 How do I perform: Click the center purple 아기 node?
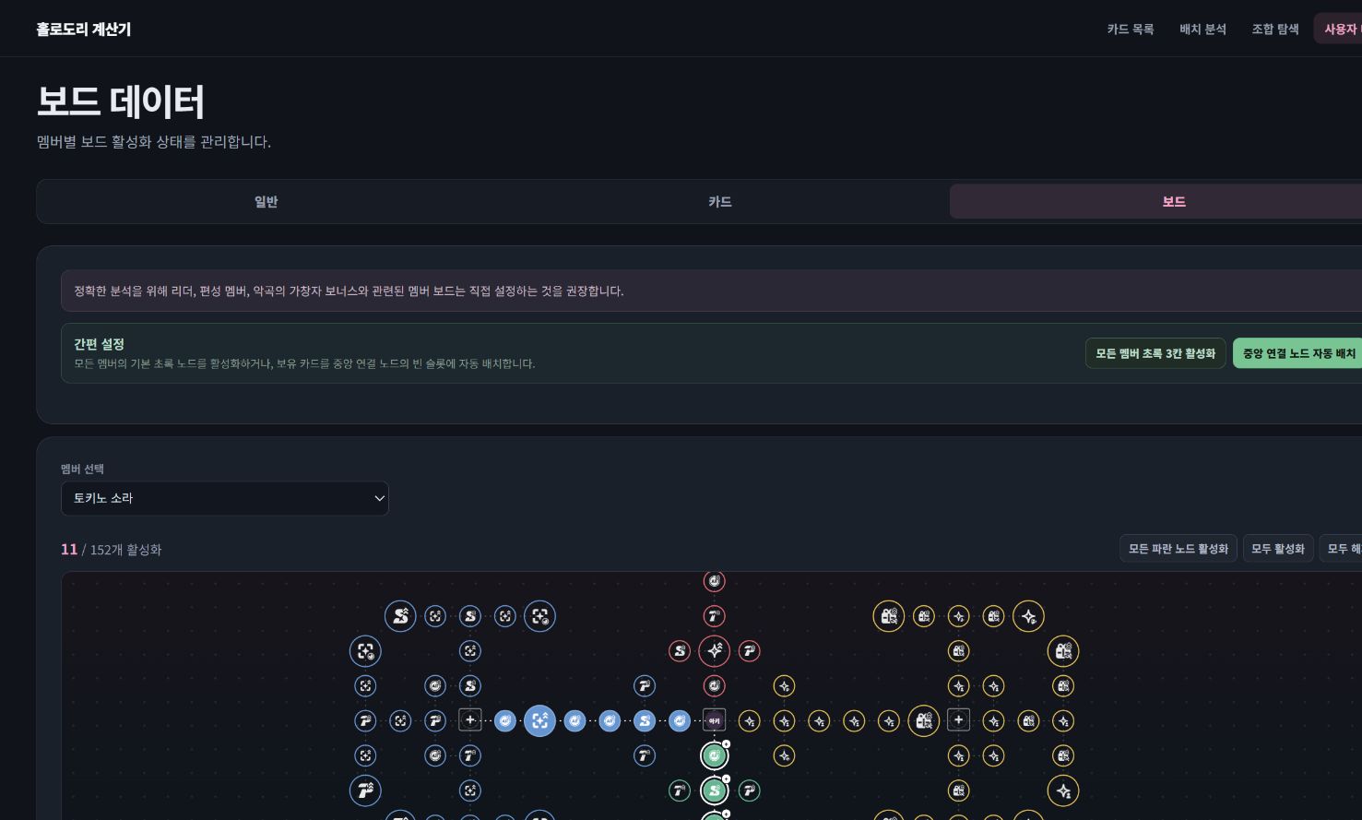point(714,720)
